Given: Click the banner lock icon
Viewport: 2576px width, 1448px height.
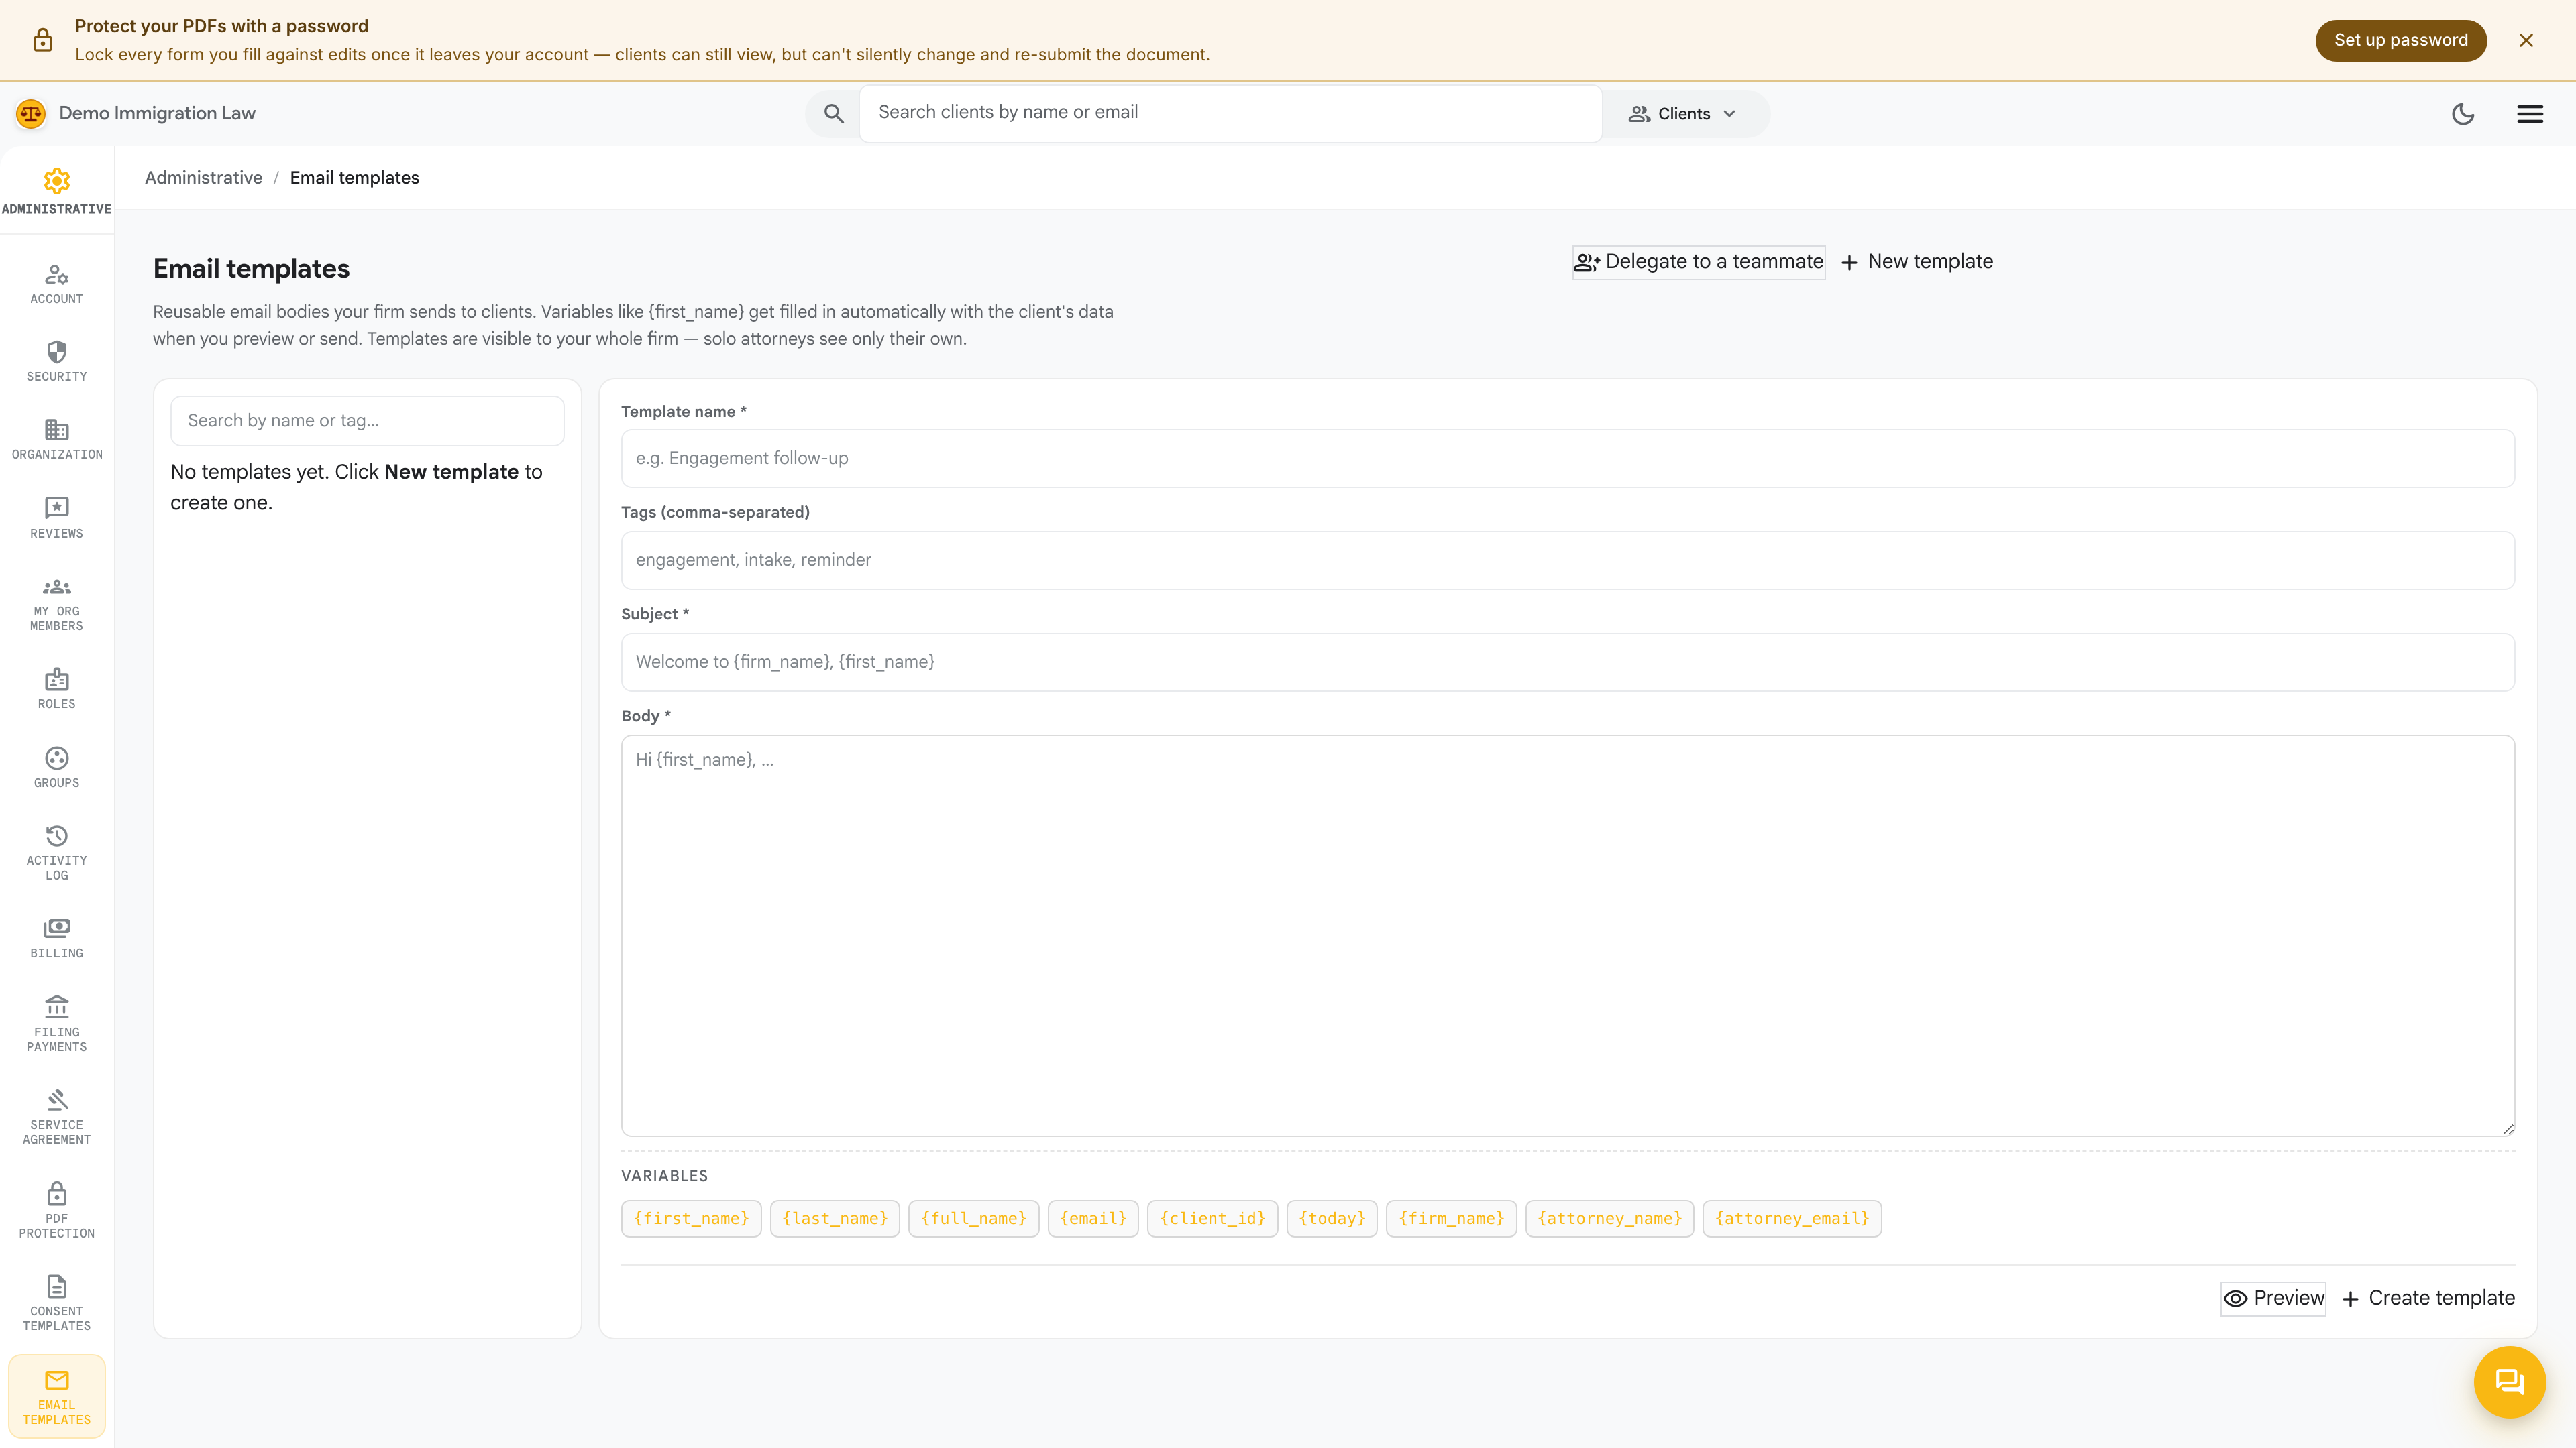Looking at the screenshot, I should point(42,40).
